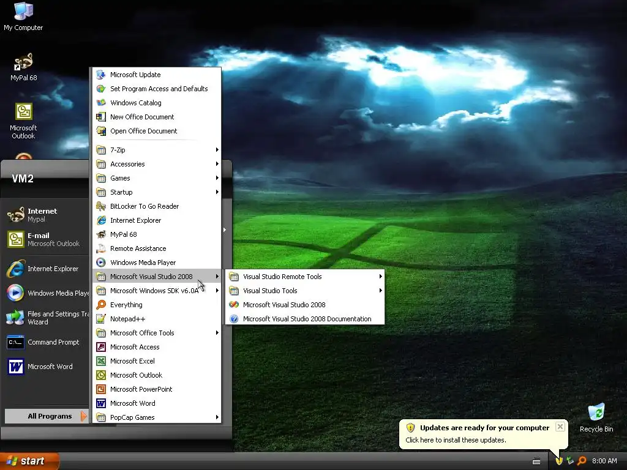The width and height of the screenshot is (627, 470).
Task: Click the New Office Document icon
Action: [101, 117]
